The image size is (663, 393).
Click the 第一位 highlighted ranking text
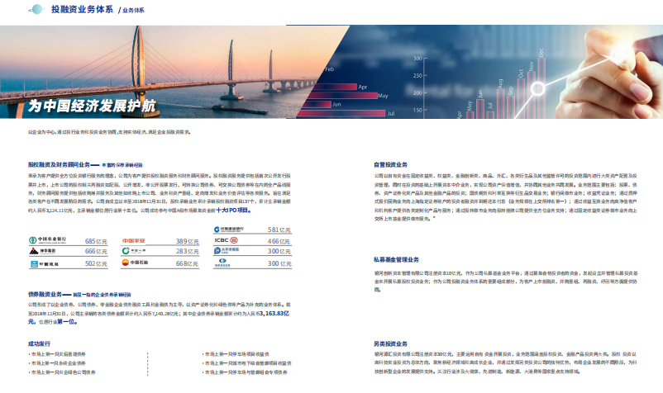(x=67, y=322)
